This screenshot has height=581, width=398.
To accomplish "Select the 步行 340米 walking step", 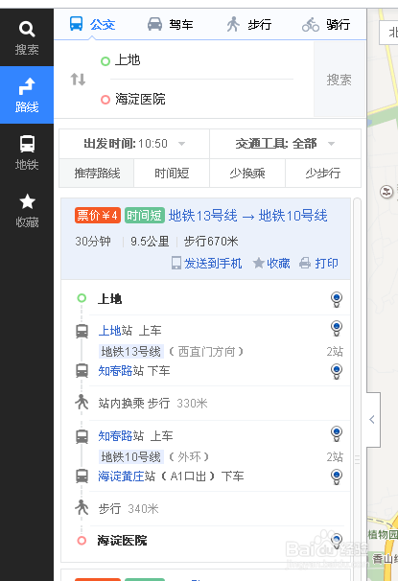I will click(129, 508).
